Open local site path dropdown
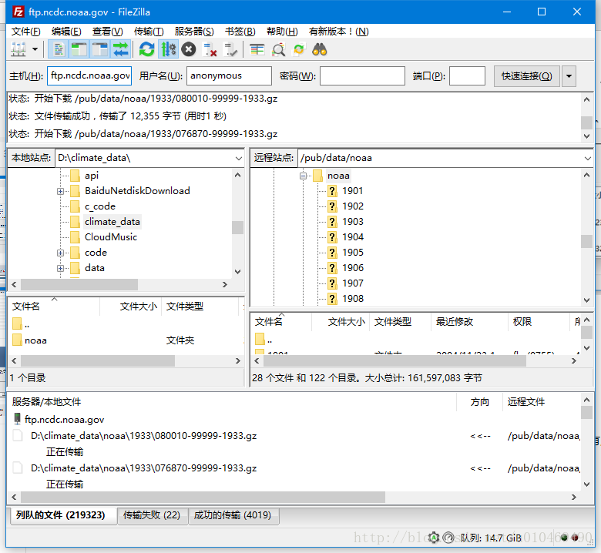The image size is (601, 553). (x=238, y=158)
